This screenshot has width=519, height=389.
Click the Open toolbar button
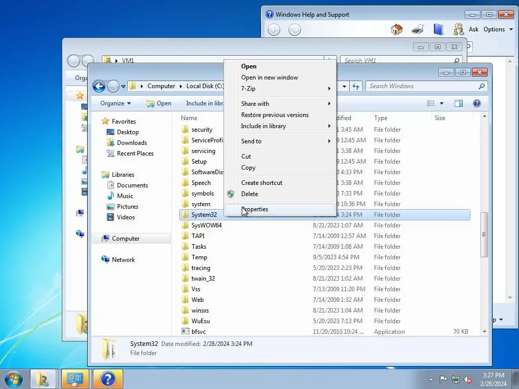coord(159,103)
